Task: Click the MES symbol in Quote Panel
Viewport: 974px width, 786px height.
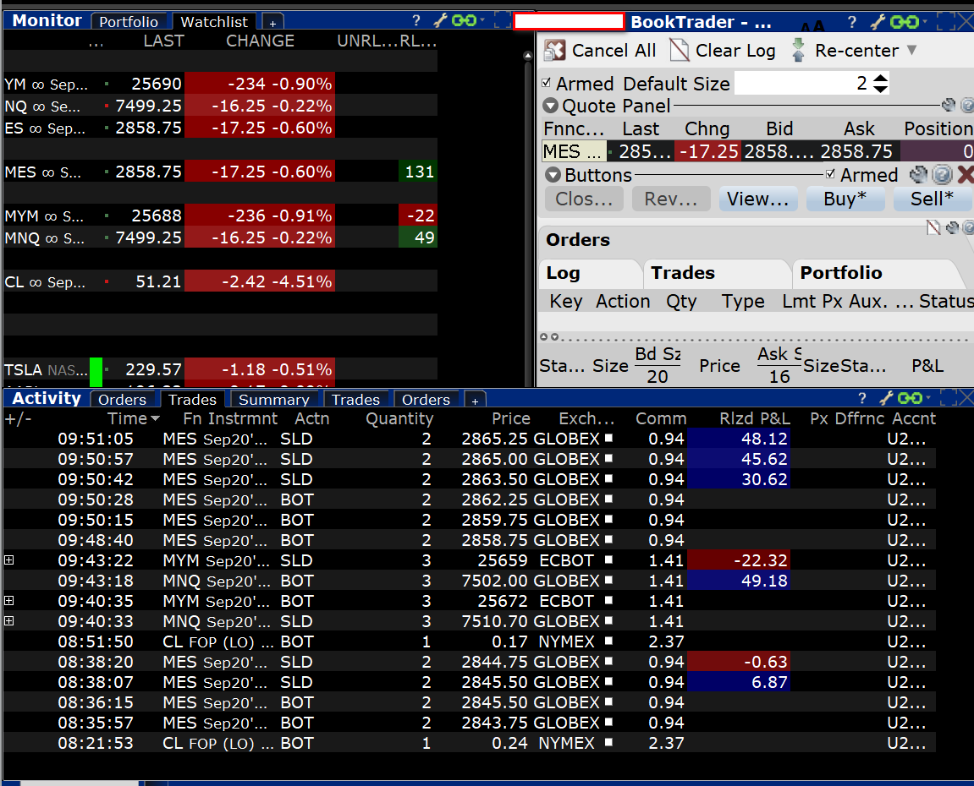Action: click(574, 151)
